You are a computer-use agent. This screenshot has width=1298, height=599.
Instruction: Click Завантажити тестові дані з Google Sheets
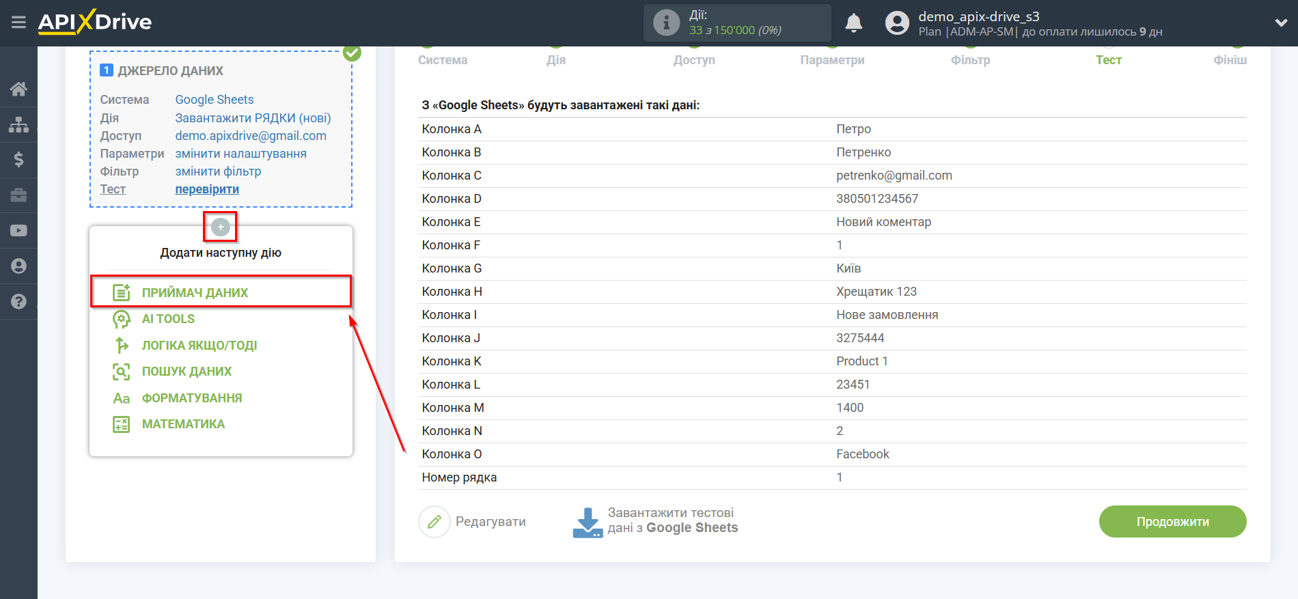(x=673, y=520)
